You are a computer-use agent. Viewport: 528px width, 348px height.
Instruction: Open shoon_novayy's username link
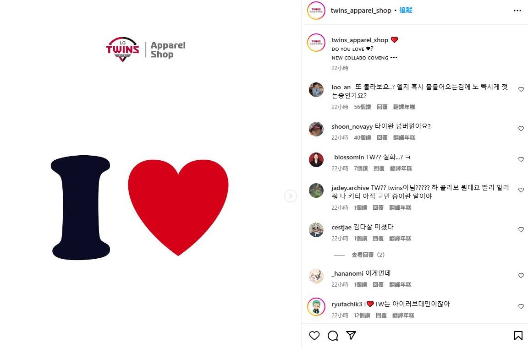pos(352,126)
